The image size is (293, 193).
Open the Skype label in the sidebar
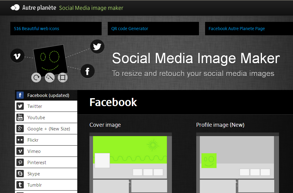pyautogui.click(x=34, y=174)
